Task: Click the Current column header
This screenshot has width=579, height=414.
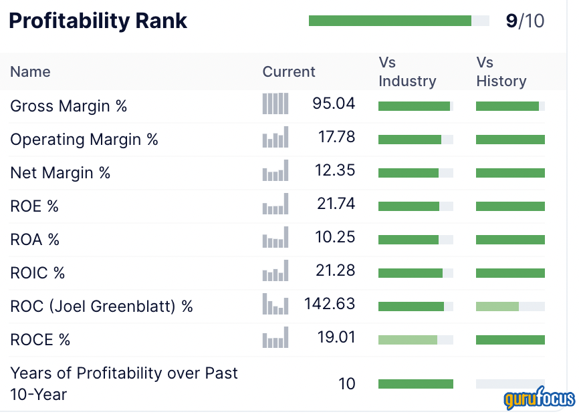Action: point(289,72)
